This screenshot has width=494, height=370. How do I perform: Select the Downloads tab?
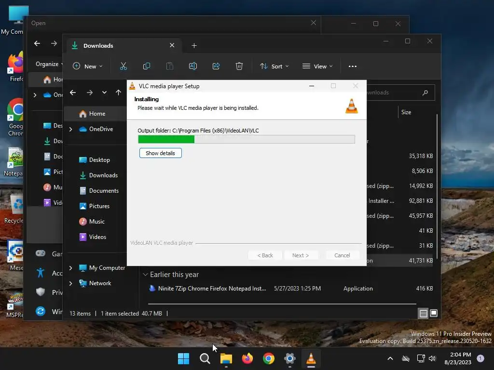(123, 46)
